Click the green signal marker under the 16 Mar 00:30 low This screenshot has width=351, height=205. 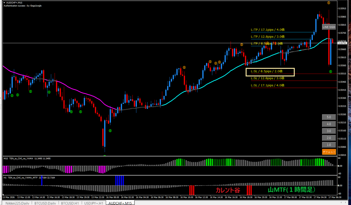tap(110, 131)
